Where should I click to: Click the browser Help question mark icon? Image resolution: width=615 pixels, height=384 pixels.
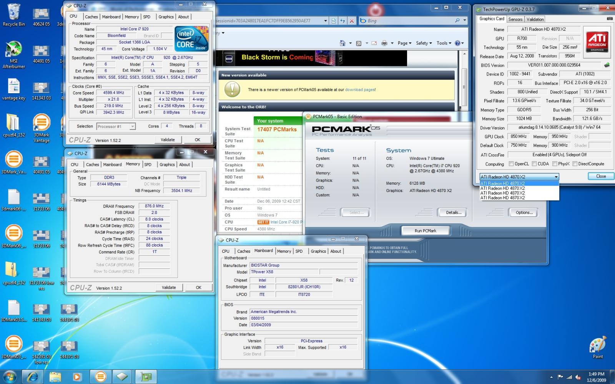tap(457, 43)
